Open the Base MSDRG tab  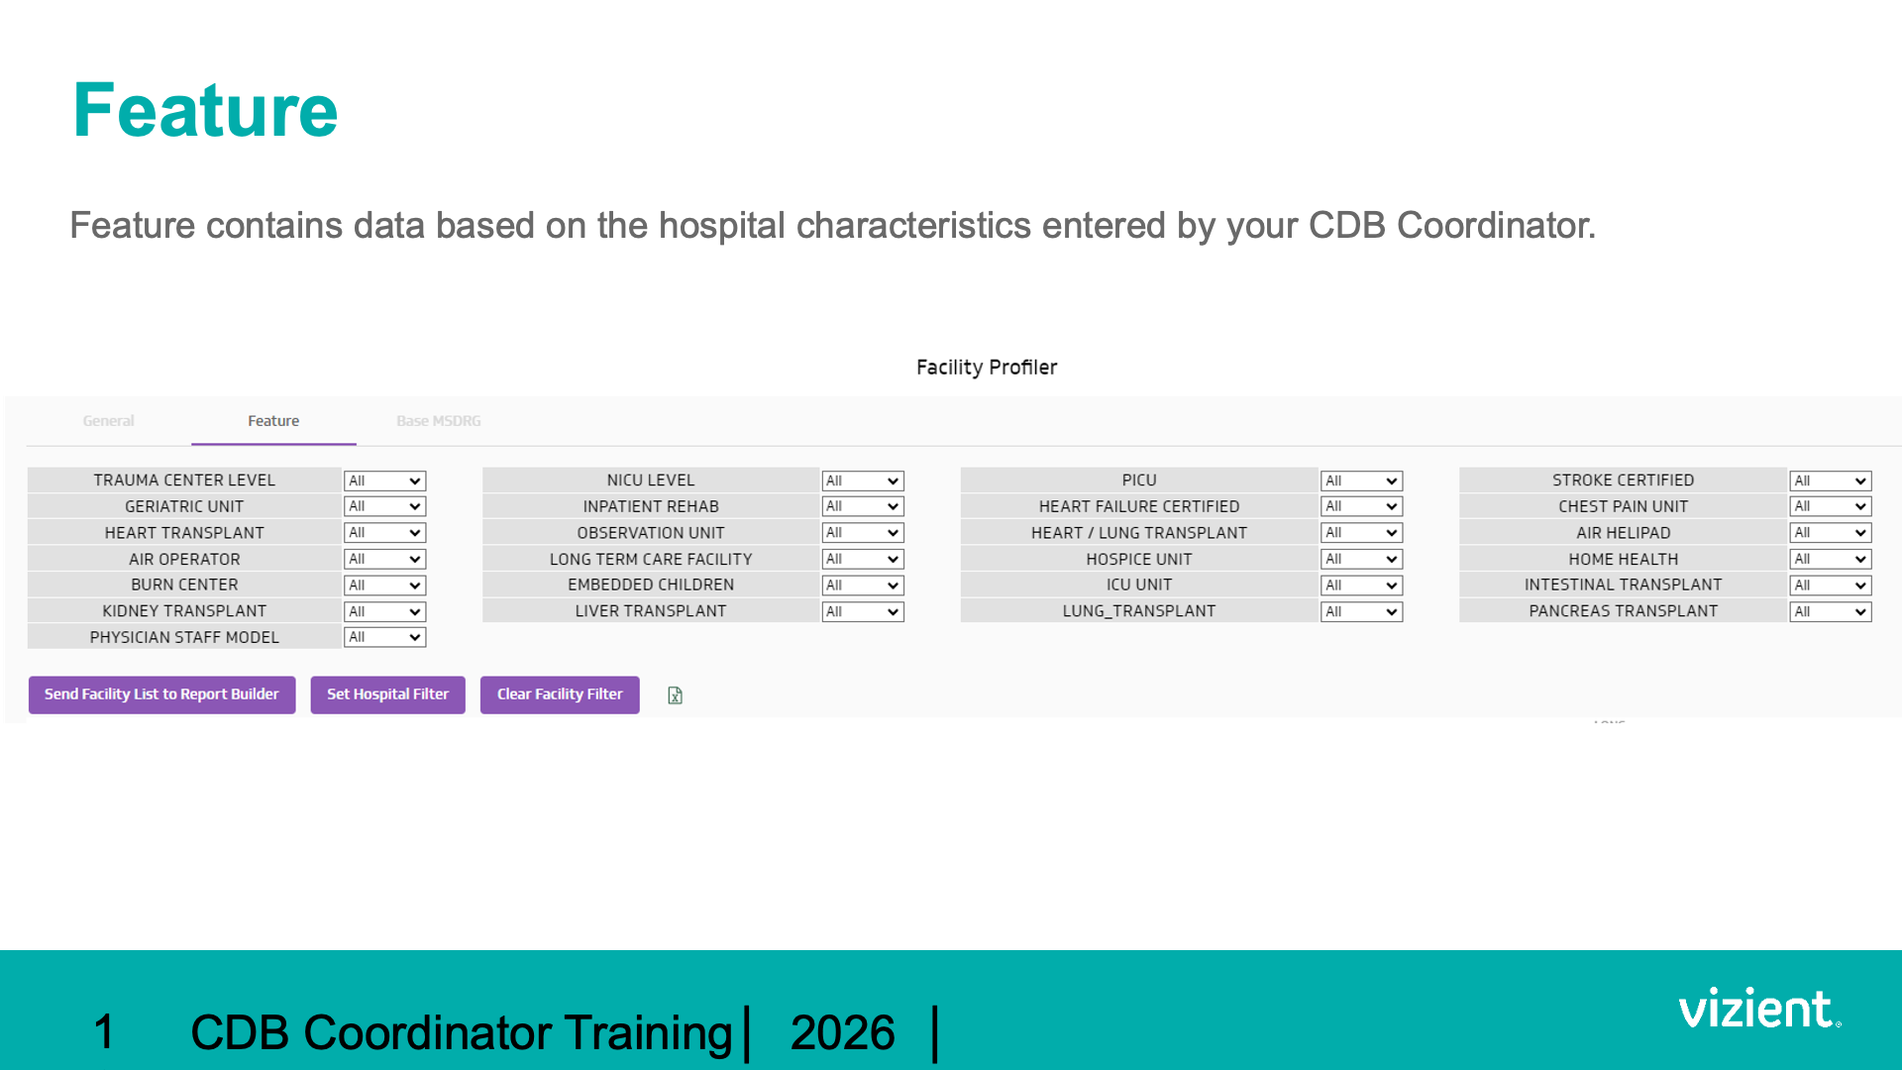(x=439, y=421)
